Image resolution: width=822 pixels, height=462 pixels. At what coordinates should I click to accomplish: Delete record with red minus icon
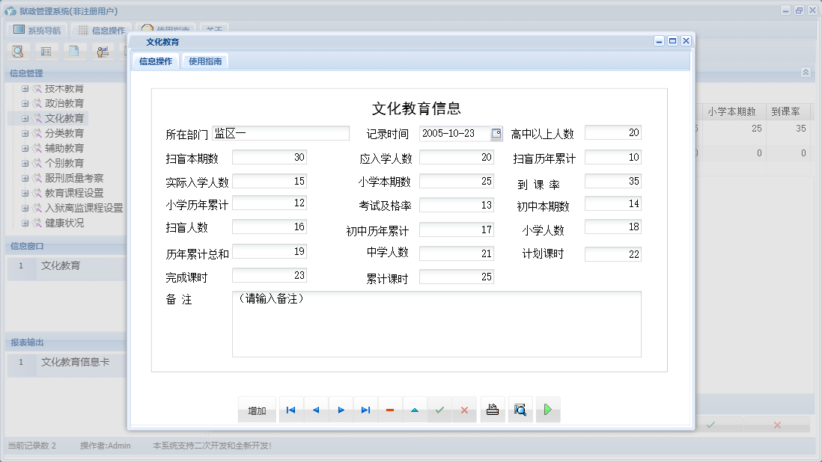tap(390, 410)
